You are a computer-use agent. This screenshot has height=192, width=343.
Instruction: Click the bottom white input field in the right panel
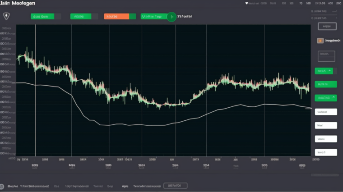(325, 152)
